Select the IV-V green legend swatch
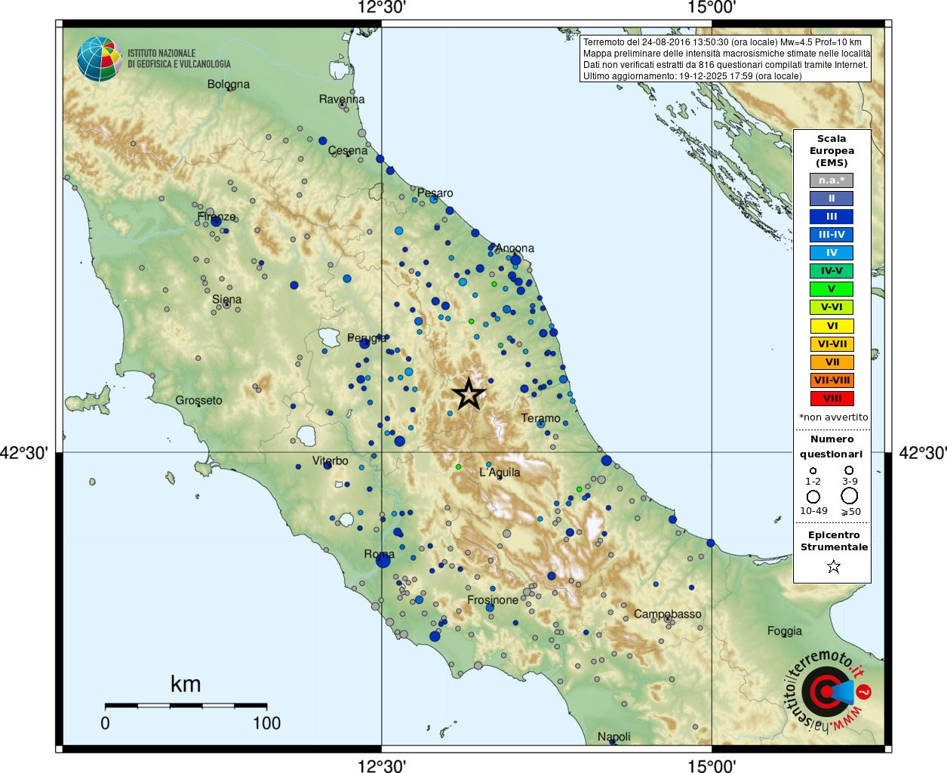The image size is (947, 773). (x=832, y=271)
